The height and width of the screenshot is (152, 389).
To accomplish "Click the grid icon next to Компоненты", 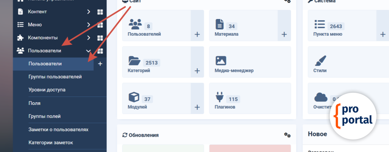I will pyautogui.click(x=100, y=38).
